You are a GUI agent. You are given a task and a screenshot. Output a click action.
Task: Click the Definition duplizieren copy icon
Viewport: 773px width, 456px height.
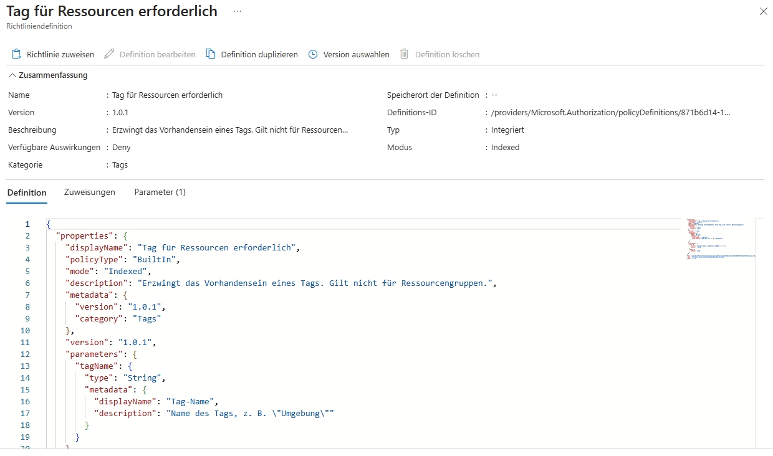(211, 54)
